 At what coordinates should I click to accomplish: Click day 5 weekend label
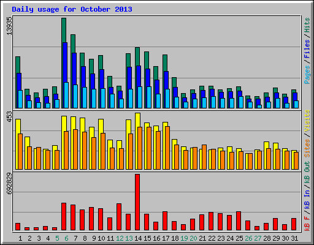[x=57, y=238]
